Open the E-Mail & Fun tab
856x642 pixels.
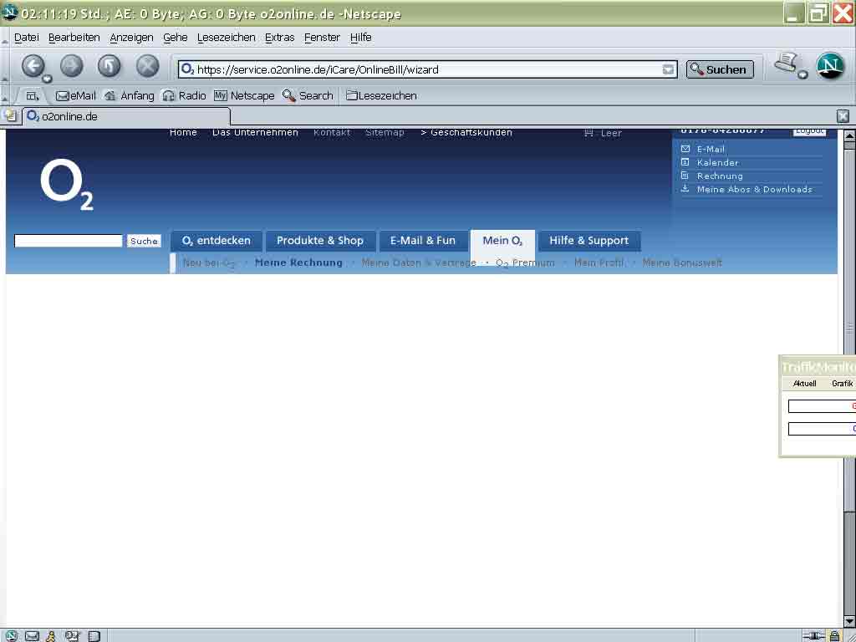[x=422, y=241]
